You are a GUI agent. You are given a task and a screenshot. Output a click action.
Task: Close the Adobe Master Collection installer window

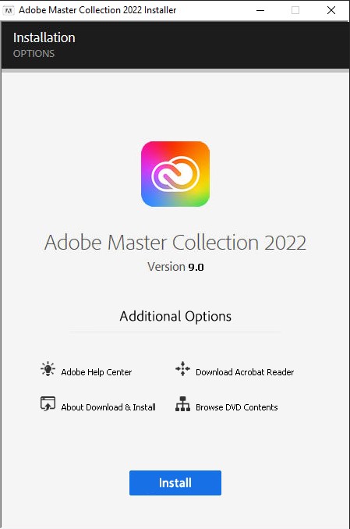331,10
